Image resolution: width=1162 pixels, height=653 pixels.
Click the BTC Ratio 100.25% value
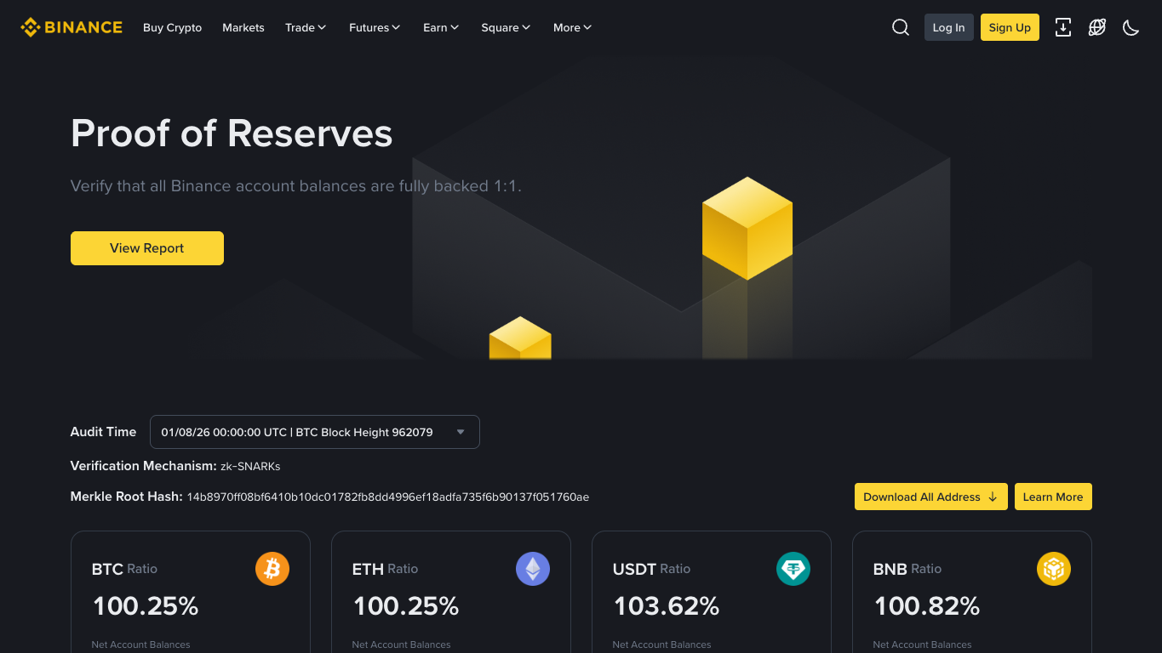(146, 606)
